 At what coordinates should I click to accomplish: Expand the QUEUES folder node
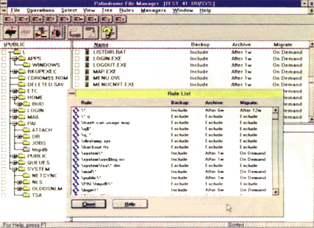click(14, 162)
